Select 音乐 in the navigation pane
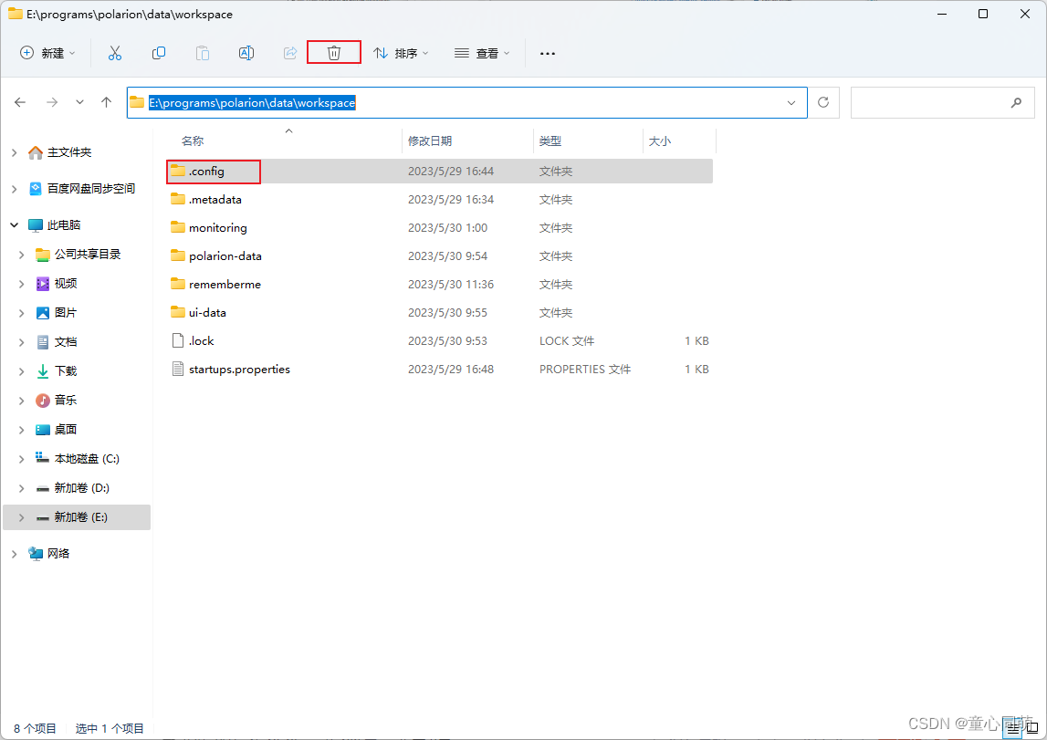The height and width of the screenshot is (740, 1047). click(66, 401)
